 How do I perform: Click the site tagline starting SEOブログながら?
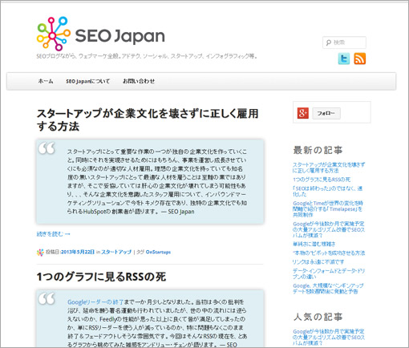(x=147, y=56)
